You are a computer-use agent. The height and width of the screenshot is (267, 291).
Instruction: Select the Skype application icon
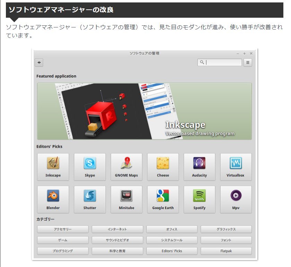tap(89, 167)
